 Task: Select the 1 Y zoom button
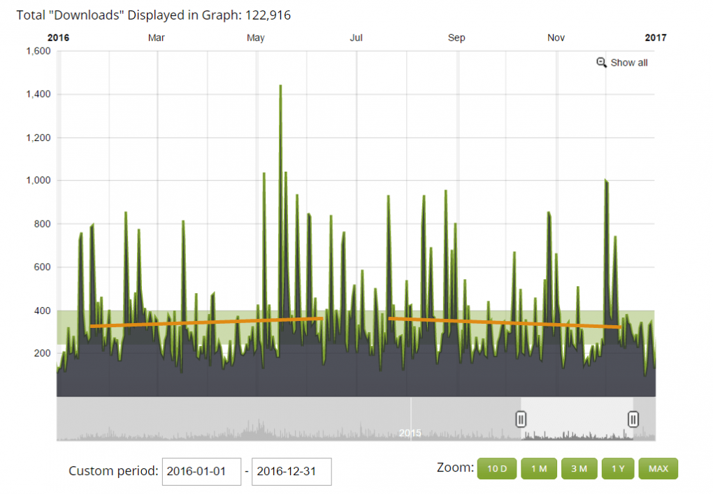(618, 468)
